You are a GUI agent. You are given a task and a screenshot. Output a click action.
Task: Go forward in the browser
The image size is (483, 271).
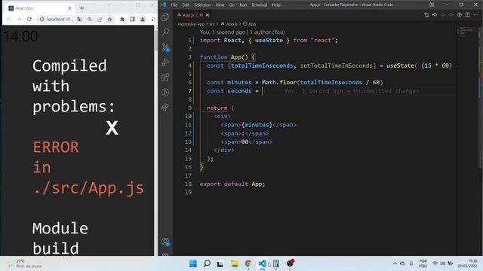[x=19, y=19]
